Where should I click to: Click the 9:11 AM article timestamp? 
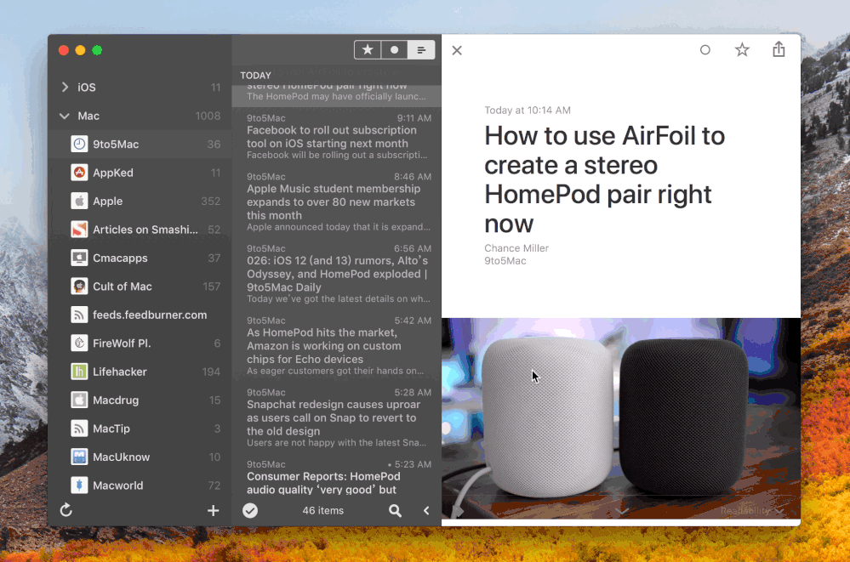tap(414, 118)
